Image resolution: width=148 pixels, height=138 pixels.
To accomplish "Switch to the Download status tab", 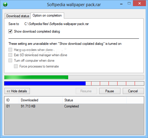I will [18, 16].
